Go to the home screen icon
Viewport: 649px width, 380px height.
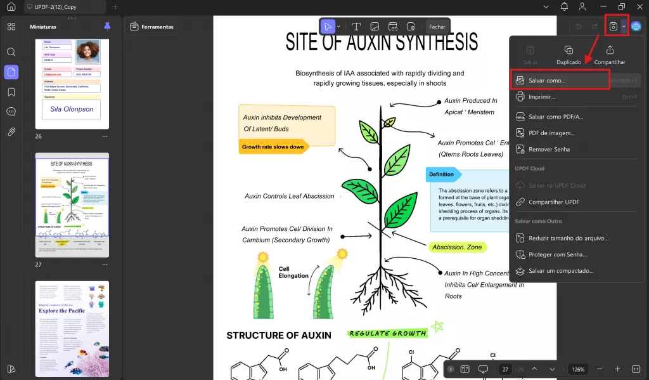11,6
